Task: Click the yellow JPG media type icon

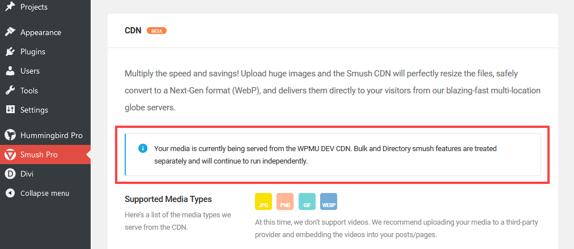Action: pos(263,201)
